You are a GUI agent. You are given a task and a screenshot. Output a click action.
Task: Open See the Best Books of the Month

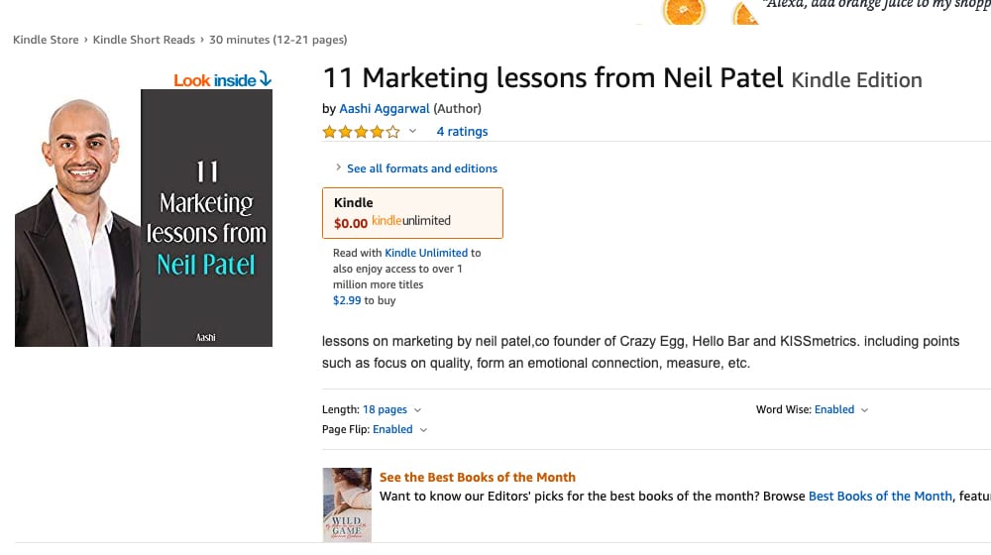coord(478,478)
